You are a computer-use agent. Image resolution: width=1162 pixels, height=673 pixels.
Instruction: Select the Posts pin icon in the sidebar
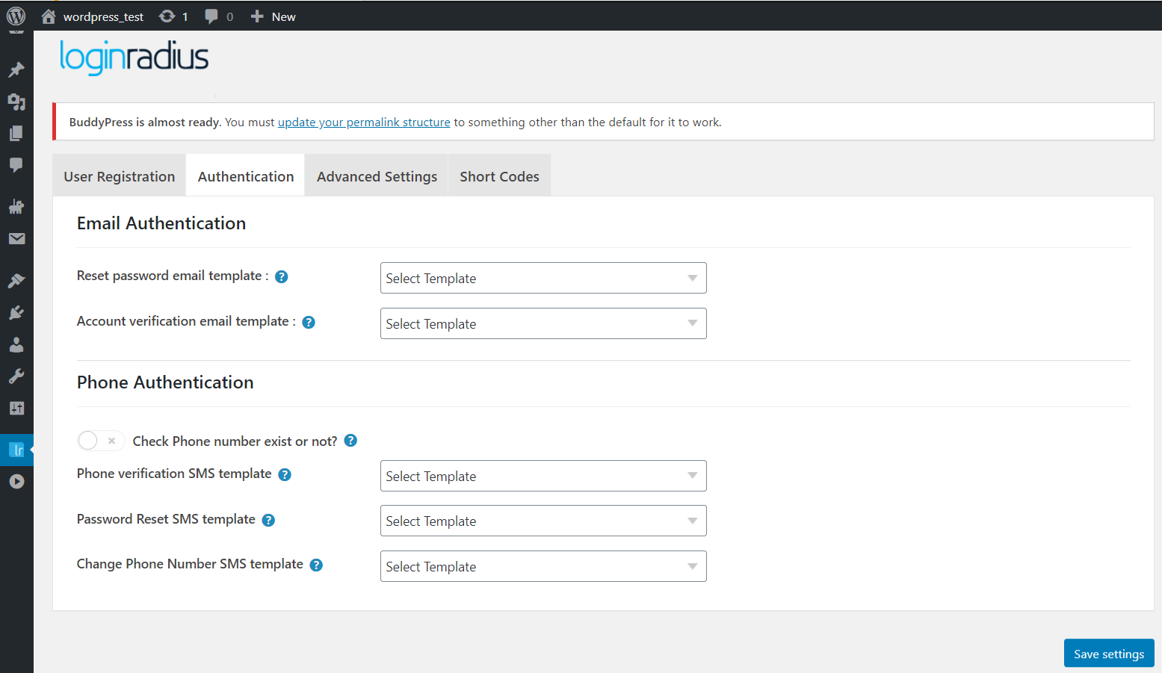(16, 69)
